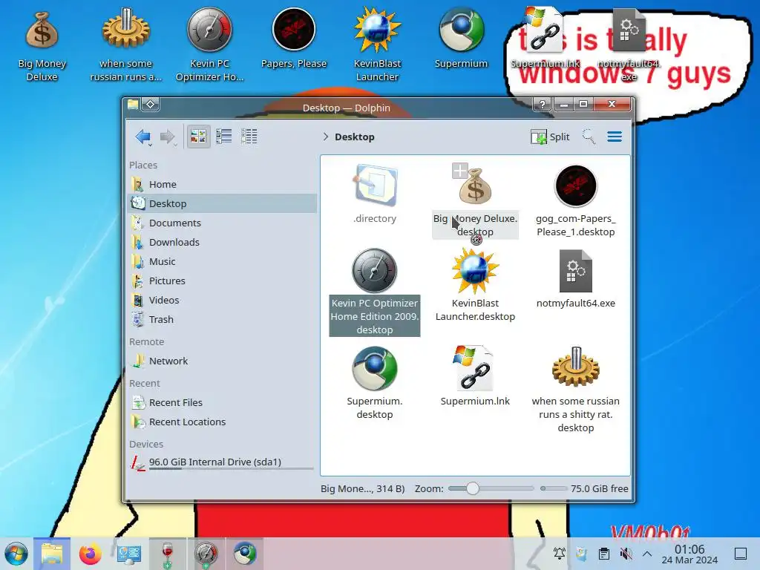Image resolution: width=760 pixels, height=570 pixels.
Task: Open Recent Locations in the sidebar
Action: 223,422
